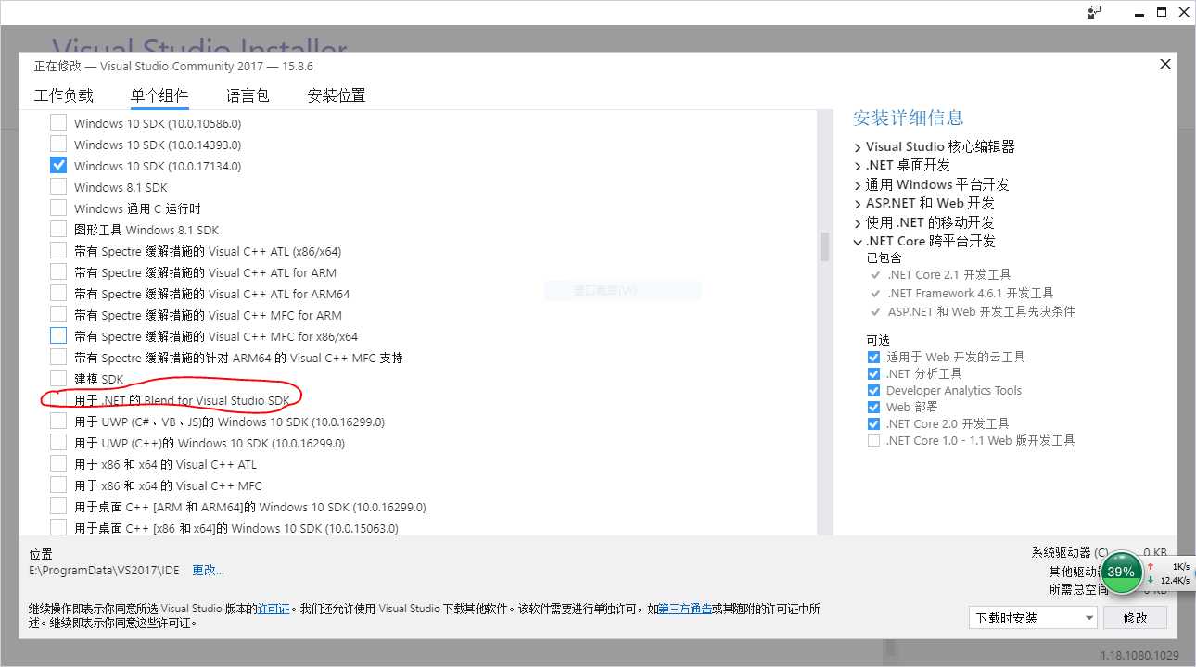Collapse .NET Core 跨平台开发 section
1196x667 pixels.
858,242
